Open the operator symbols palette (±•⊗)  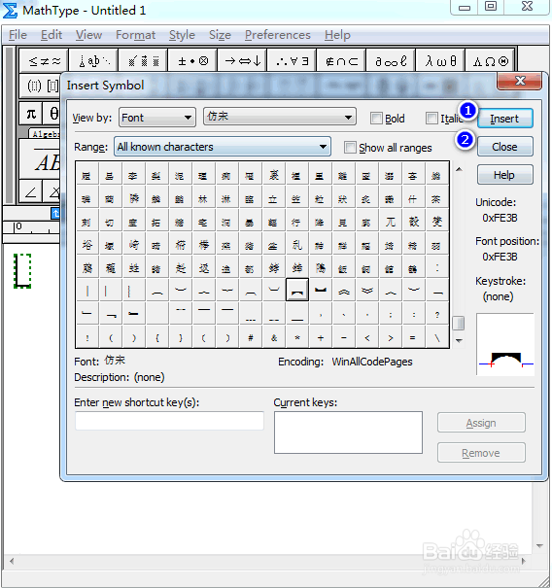click(x=192, y=61)
